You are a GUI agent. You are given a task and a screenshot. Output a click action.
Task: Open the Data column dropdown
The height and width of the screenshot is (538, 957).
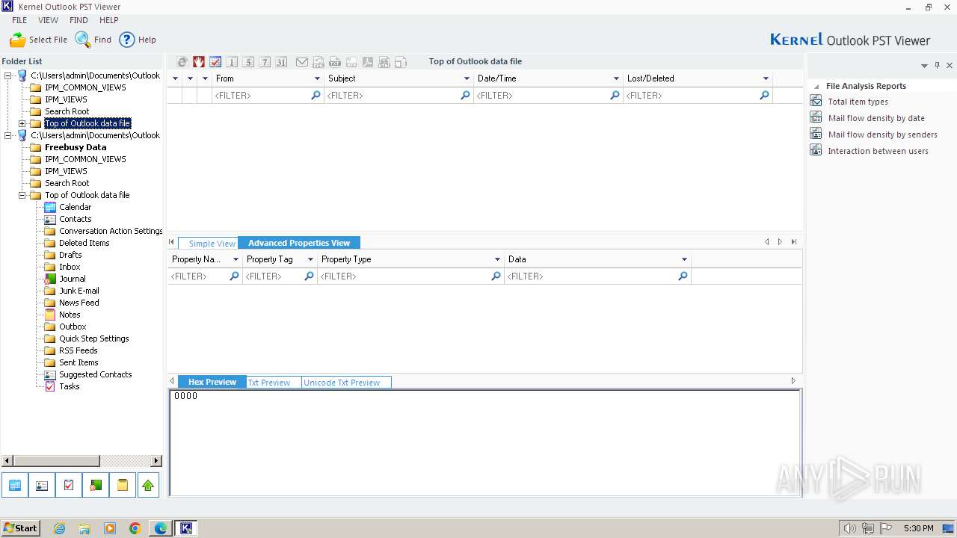pyautogui.click(x=684, y=259)
